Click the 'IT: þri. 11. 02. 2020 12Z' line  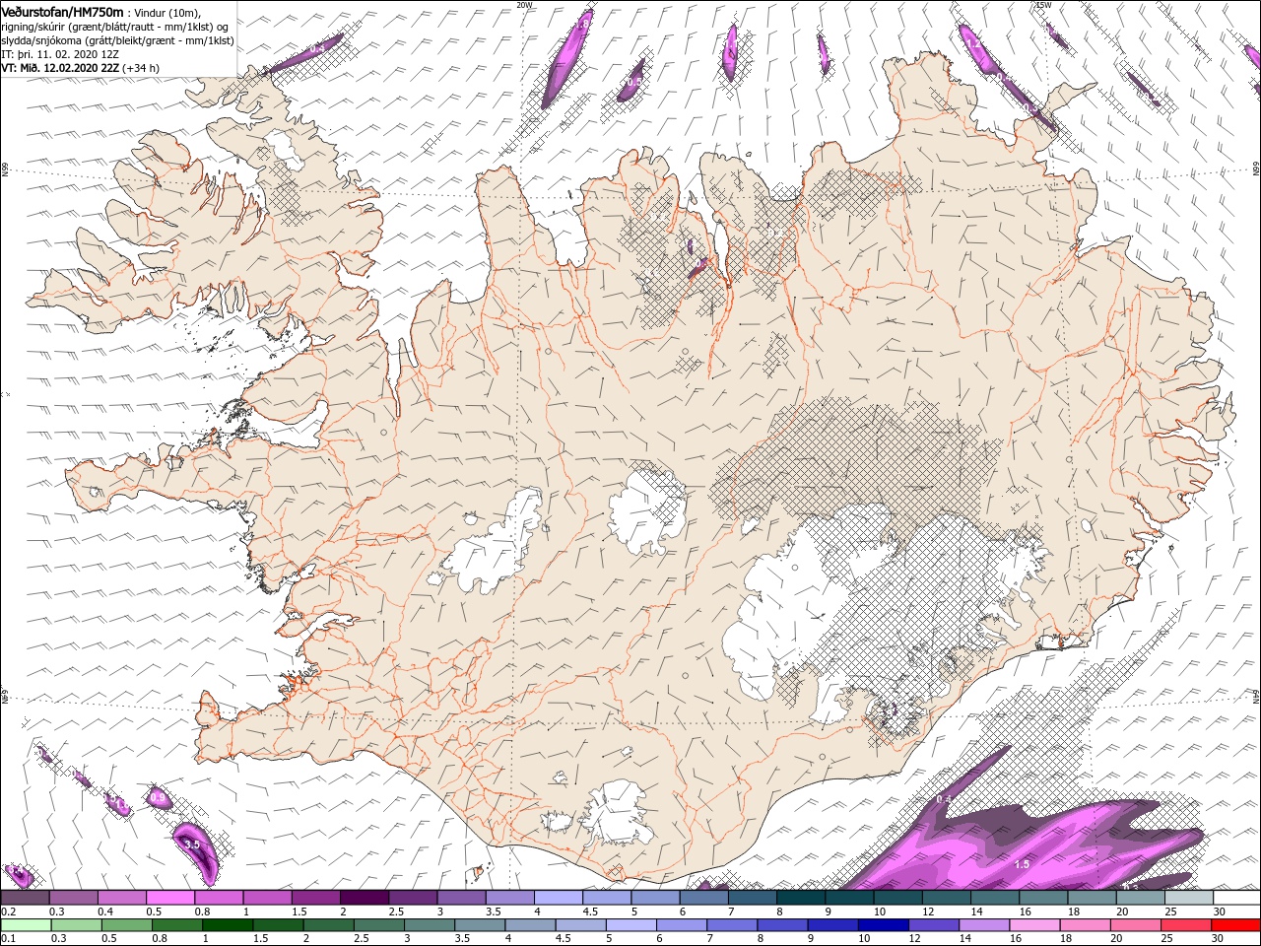[60, 54]
